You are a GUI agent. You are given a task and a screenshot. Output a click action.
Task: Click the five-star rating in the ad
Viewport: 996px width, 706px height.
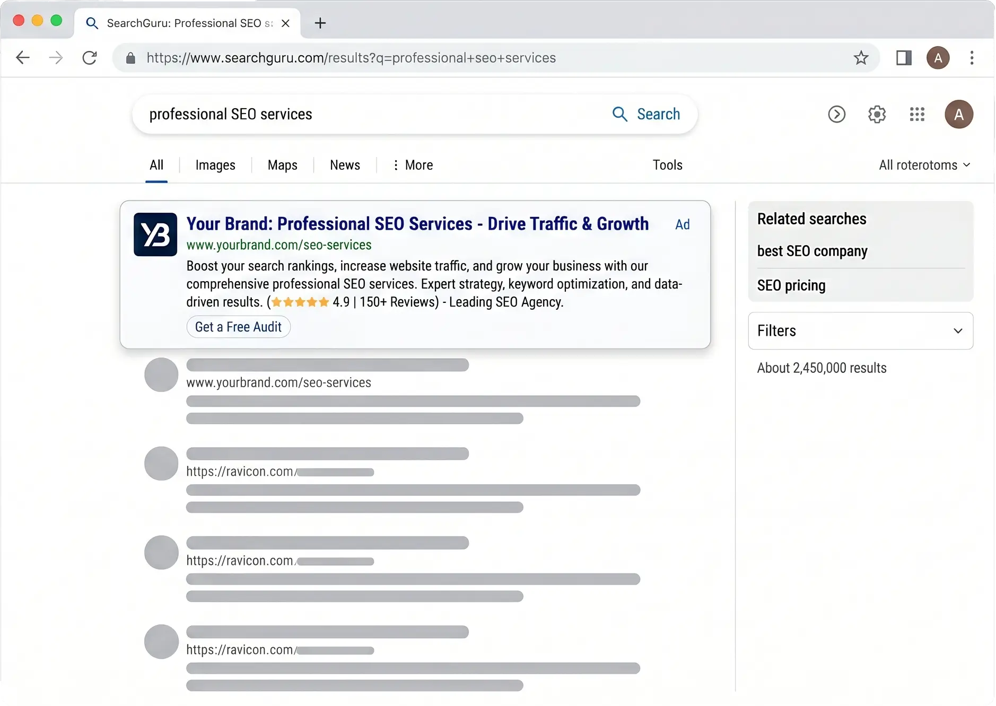pyautogui.click(x=300, y=302)
